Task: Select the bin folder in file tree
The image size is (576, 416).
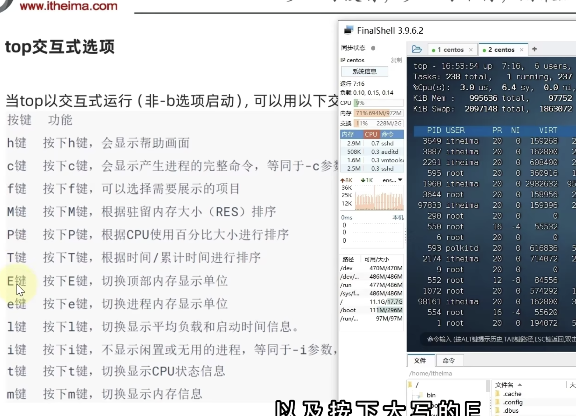Action: pyautogui.click(x=431, y=395)
